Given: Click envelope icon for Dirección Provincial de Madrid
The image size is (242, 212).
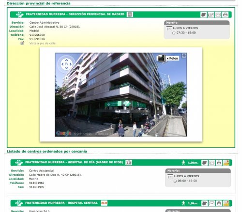Looking at the screenshot, I should [218, 15].
